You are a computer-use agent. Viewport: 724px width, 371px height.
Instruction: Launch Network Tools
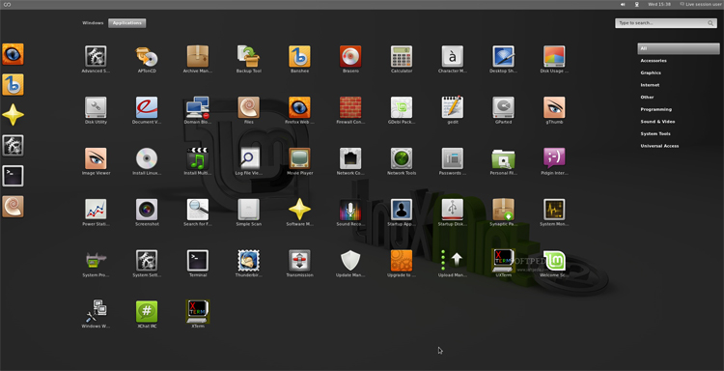402,158
